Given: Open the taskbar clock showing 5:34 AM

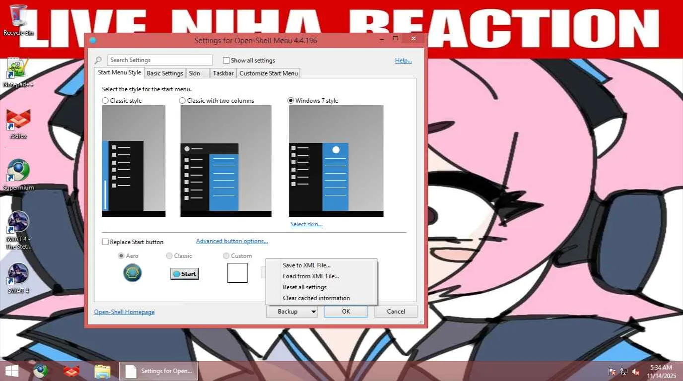Looking at the screenshot, I should click(x=662, y=371).
